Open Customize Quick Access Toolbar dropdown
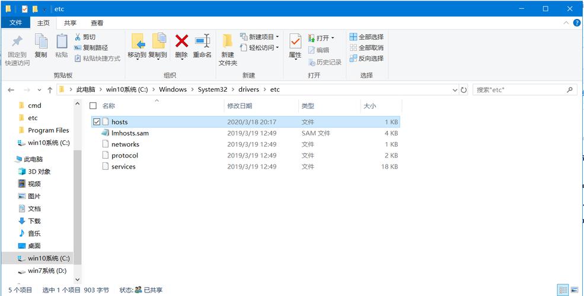Screen dimensions: 584x296 [44, 9]
